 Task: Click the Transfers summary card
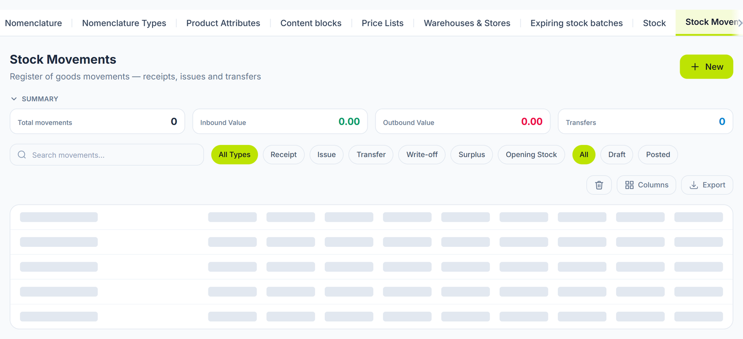click(x=645, y=122)
